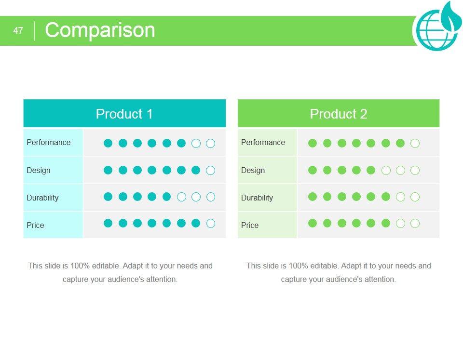Image resolution: width=463 pixels, height=347 pixels.
Task: Click Product 2 Price label
Action: (x=250, y=225)
